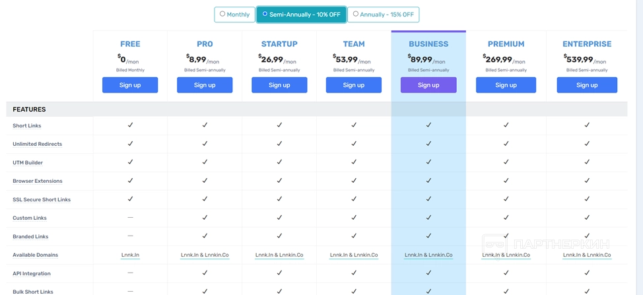Sign up for the ENTERPRISE plan
The image size is (643, 295).
pos(587,85)
